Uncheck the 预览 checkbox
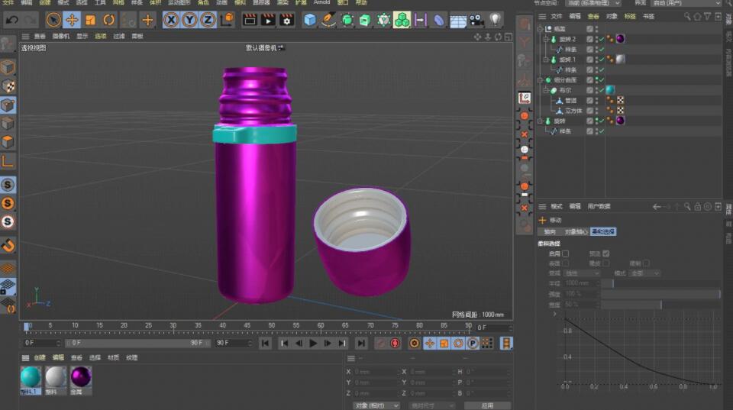 click(605, 253)
